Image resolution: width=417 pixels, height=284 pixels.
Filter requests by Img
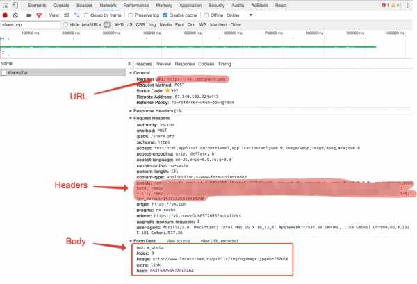point(152,25)
